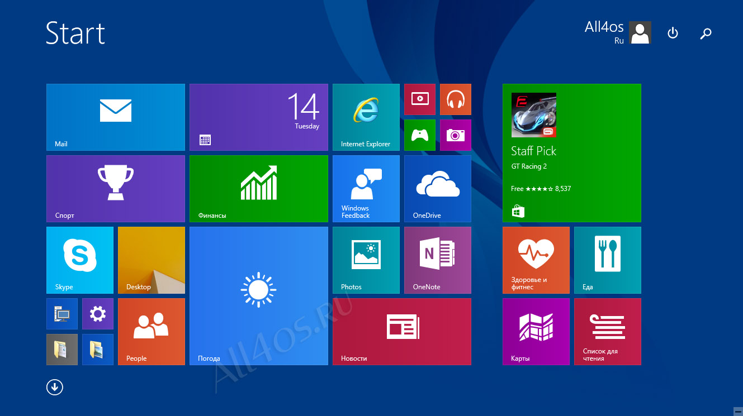Viewport: 743px width, 416px height.
Task: Open the Здоровье и фитнес tile
Action: 536,260
